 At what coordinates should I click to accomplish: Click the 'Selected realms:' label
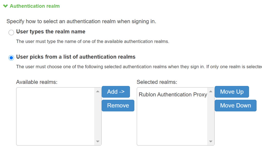(157, 82)
